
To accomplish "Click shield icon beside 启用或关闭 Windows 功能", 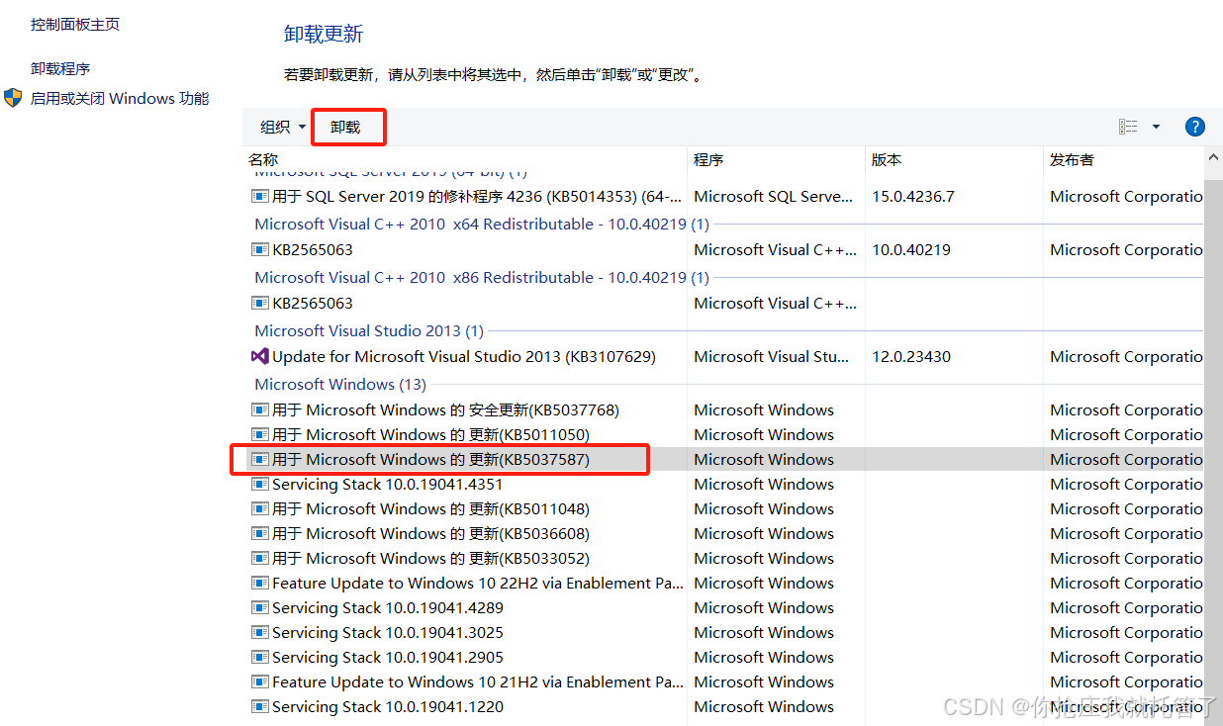I will click(13, 98).
